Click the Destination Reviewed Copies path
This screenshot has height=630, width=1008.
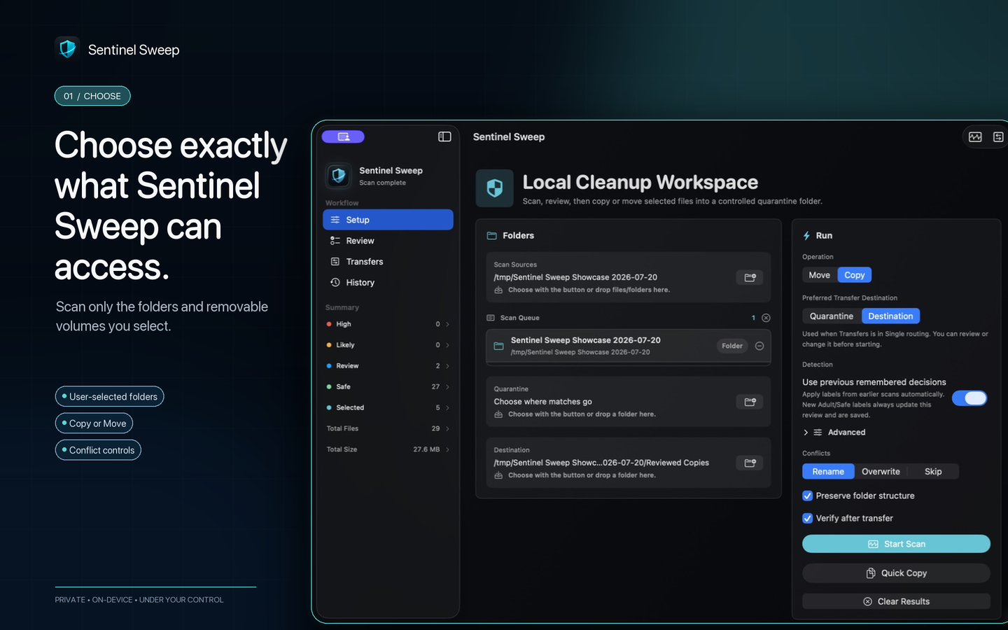[601, 463]
